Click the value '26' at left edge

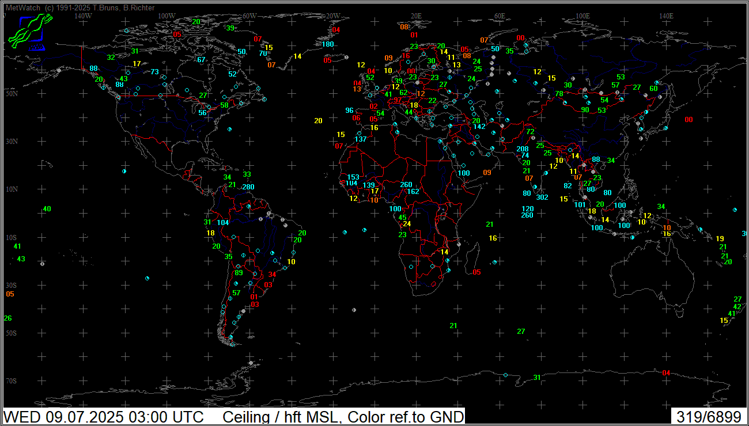7,318
